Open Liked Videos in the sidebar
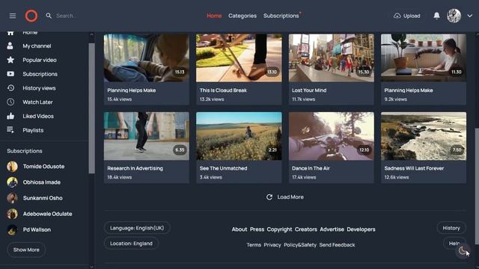This screenshot has width=479, height=269. click(x=38, y=116)
